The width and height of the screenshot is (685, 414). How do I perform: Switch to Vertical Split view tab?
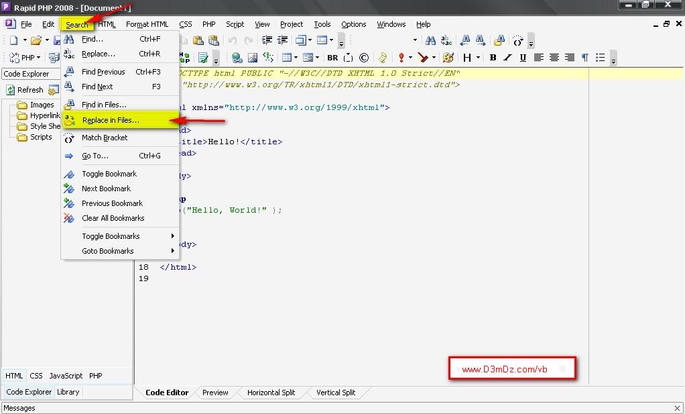(336, 393)
